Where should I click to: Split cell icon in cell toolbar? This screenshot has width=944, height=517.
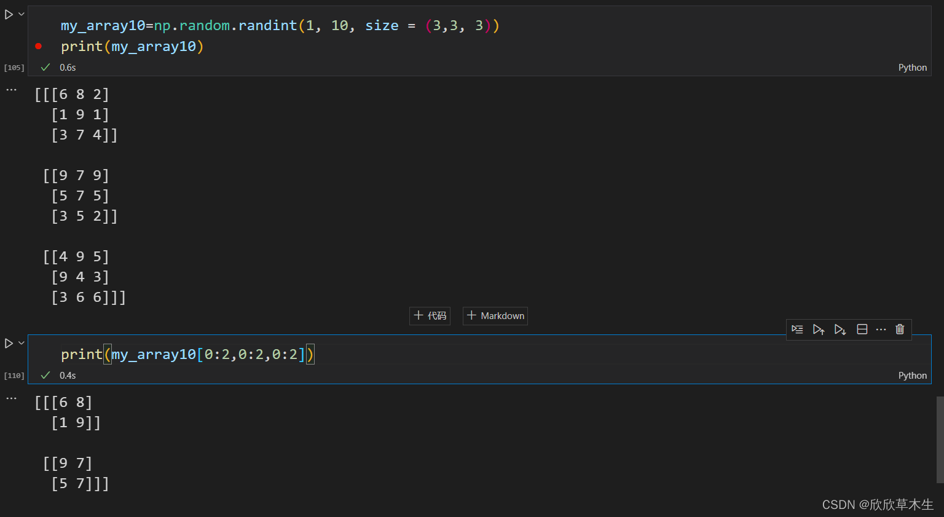coord(862,330)
